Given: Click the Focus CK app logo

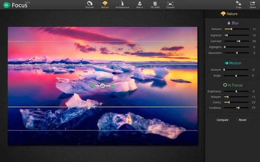Looking at the screenshot, I should pyautogui.click(x=6, y=5).
